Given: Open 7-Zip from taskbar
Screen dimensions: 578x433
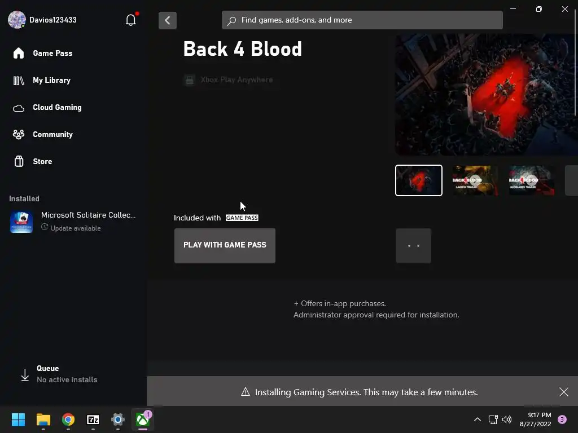Looking at the screenshot, I should (93, 419).
